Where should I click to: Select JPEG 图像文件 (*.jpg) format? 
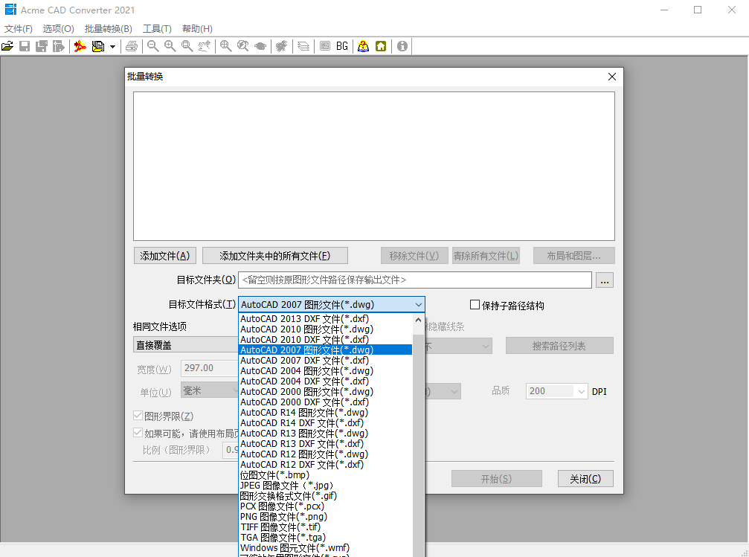point(325,486)
